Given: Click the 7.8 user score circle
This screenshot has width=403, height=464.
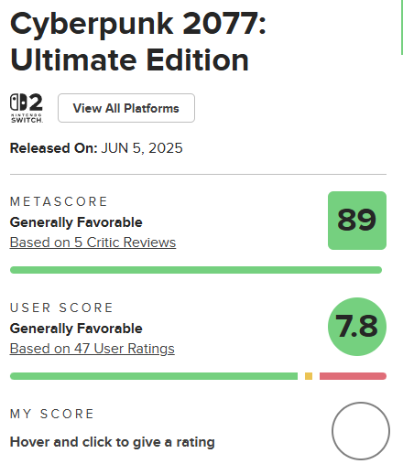Looking at the screenshot, I should (357, 327).
